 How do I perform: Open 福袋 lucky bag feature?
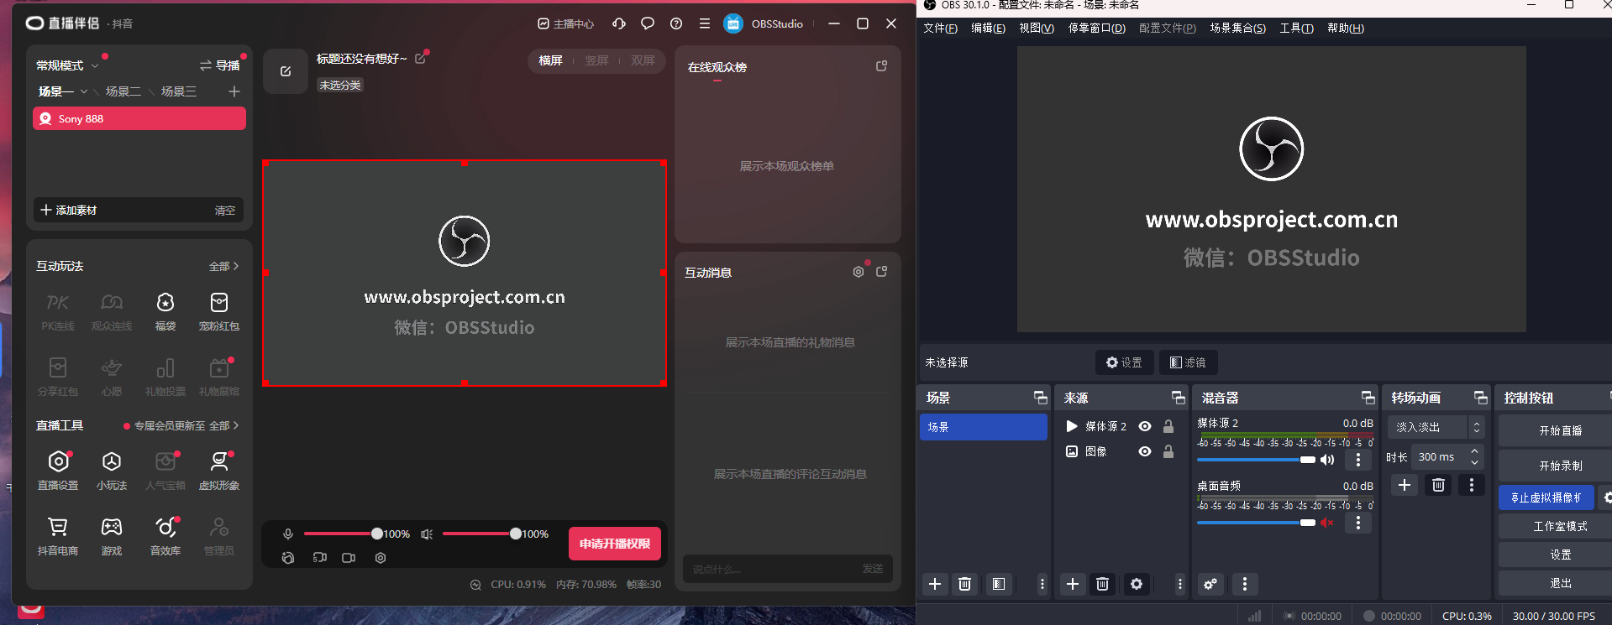(165, 311)
